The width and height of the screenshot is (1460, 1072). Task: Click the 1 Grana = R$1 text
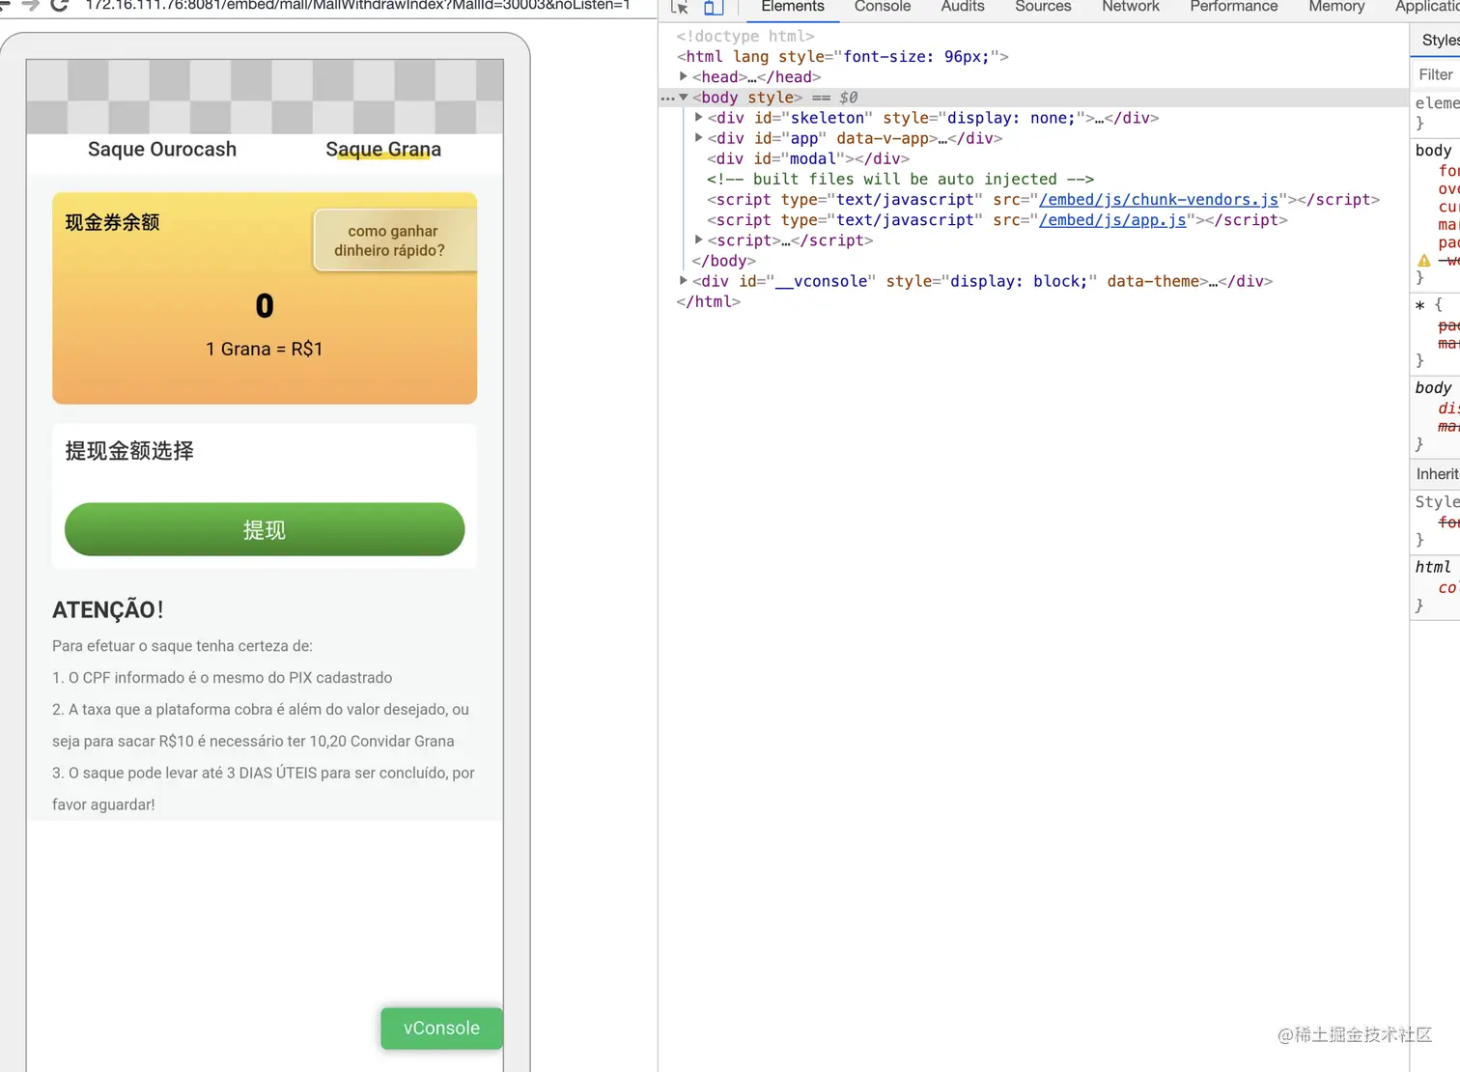pos(265,349)
